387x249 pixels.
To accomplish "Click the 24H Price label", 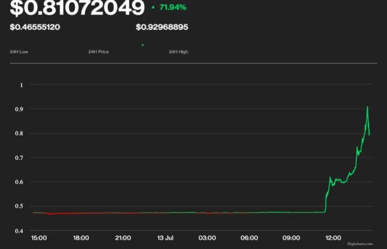I will click(99, 52).
